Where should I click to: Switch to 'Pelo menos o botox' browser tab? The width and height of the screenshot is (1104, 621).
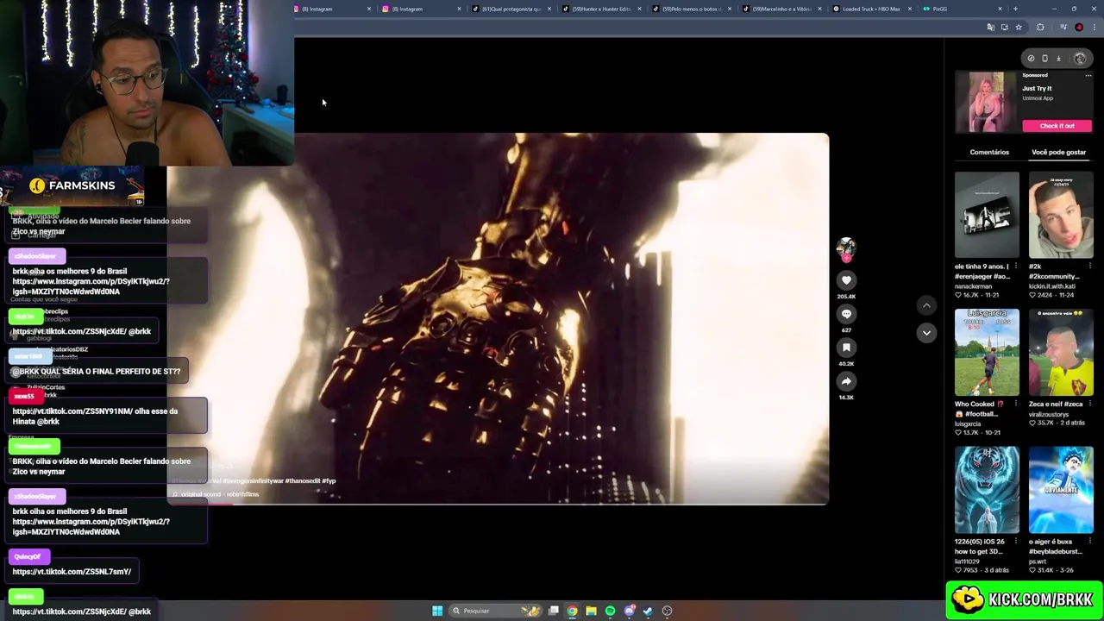click(x=691, y=9)
